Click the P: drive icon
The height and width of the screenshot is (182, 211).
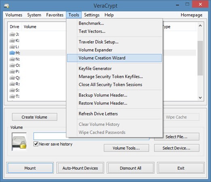(x=12, y=72)
